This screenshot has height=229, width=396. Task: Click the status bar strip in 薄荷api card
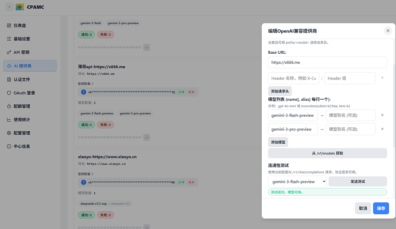point(109,137)
